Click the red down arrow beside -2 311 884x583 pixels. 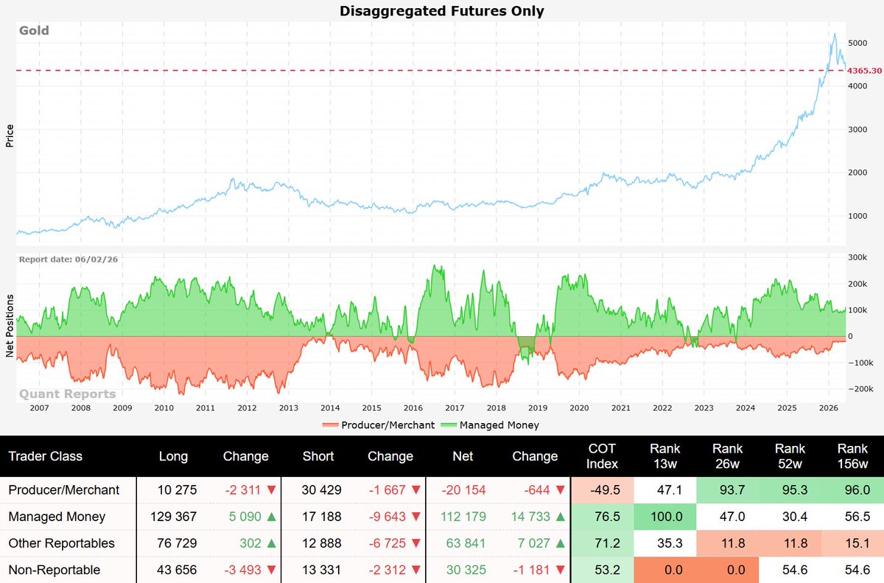(273, 490)
